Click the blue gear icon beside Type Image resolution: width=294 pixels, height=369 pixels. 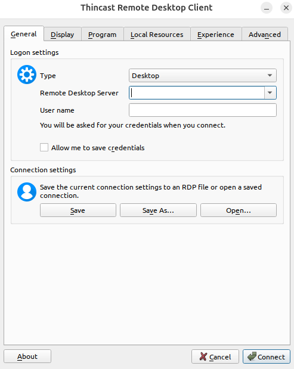tap(27, 75)
